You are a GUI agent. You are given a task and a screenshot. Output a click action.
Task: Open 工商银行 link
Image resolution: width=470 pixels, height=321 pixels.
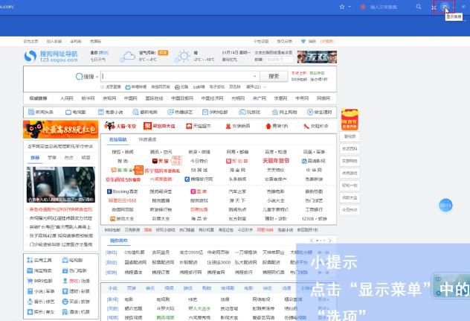pyautogui.click(x=314, y=209)
